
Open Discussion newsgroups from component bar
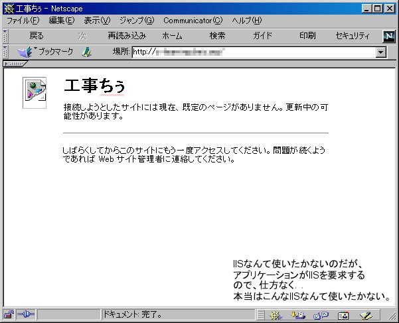pos(321,316)
